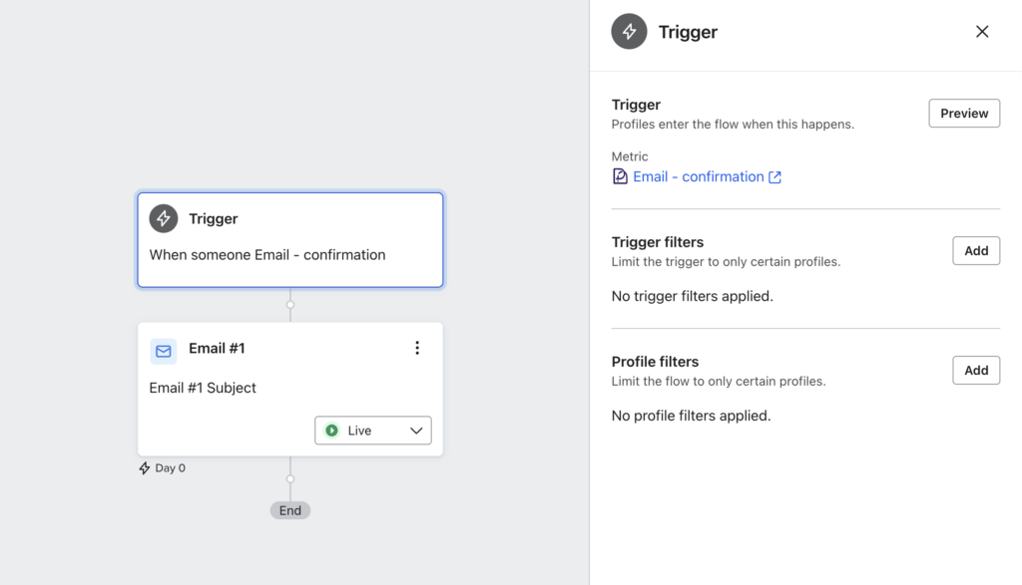The width and height of the screenshot is (1022, 585).
Task: Select the 'When someone Email - confirmation' trigger text
Action: coord(266,255)
